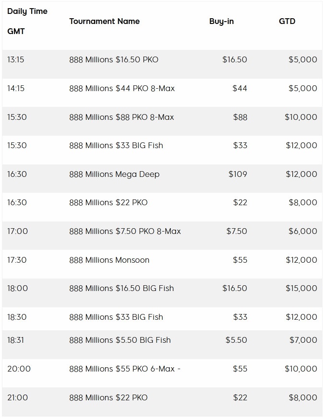Click the $109 buy-in for Mega Deep
325x419 pixels.
(238, 174)
